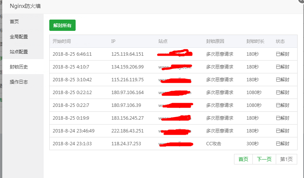Click the 开始时间 column header
Screen dimensions: 304x178
62,41
